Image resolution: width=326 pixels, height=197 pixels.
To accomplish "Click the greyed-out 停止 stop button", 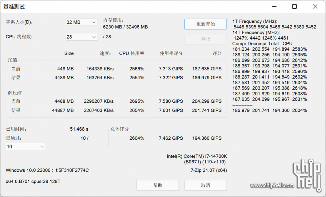I will coord(206,39).
